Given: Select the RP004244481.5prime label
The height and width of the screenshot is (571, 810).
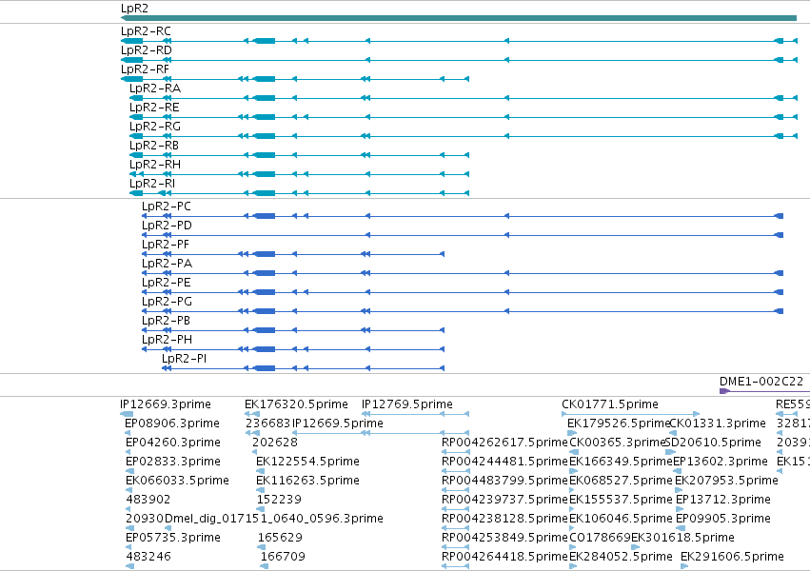Looking at the screenshot, I should tap(504, 463).
